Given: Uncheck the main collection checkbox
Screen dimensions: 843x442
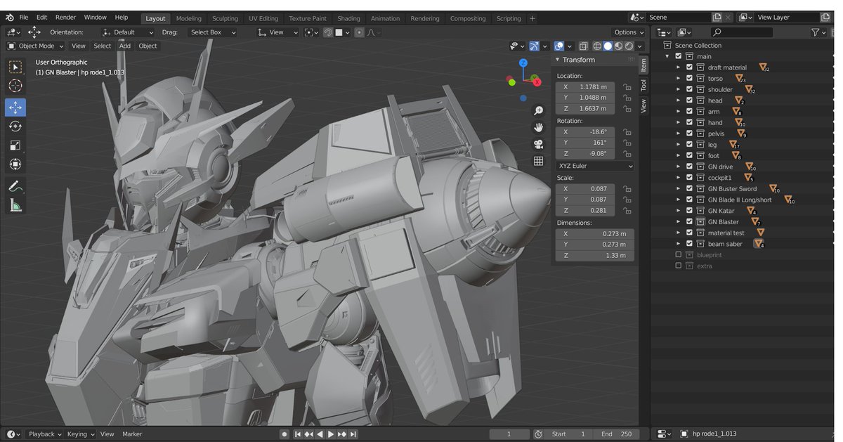Looking at the screenshot, I should [678, 56].
